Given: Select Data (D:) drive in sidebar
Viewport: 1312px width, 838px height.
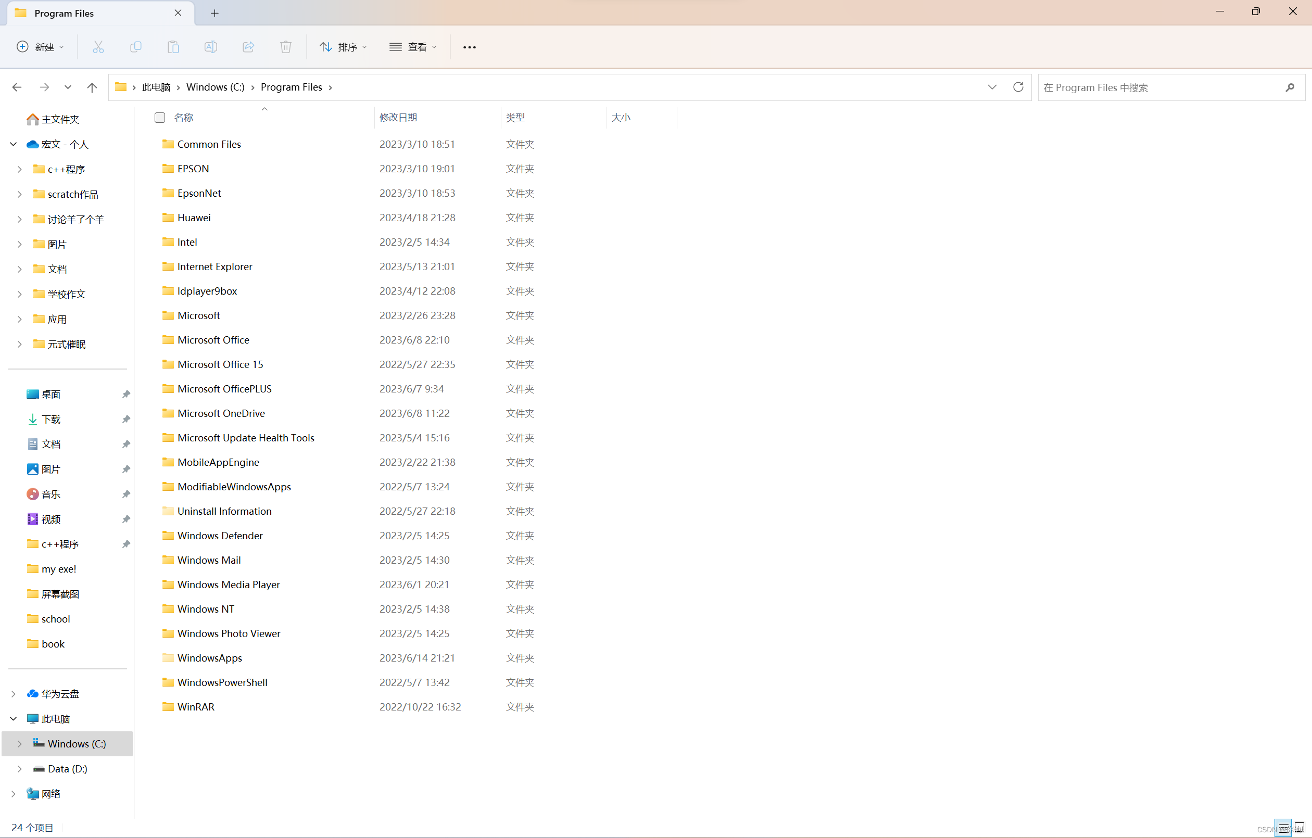Looking at the screenshot, I should coord(60,769).
